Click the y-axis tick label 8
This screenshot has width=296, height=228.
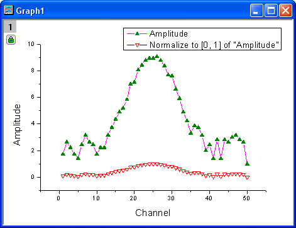(33, 71)
